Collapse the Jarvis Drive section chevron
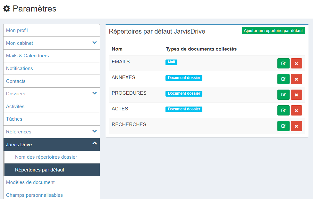 pyautogui.click(x=95, y=143)
